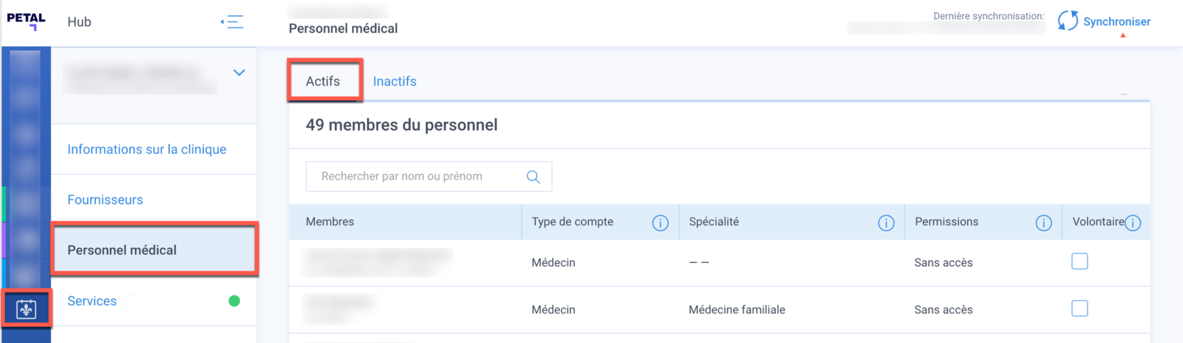Click the search magnifier icon
The image size is (1183, 343).
pos(533,177)
